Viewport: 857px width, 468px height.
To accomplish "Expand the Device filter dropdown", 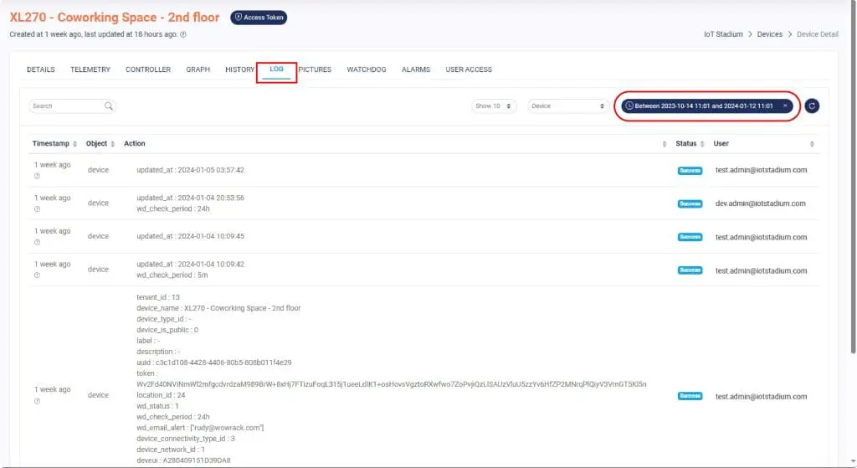I will 567,106.
